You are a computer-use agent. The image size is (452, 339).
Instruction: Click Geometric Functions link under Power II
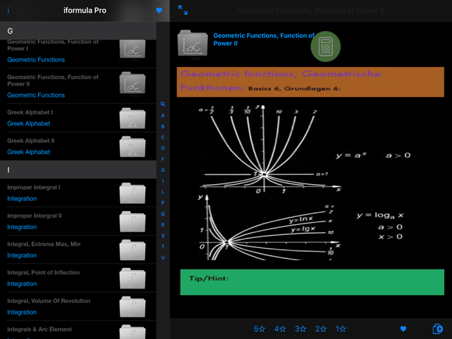[36, 95]
